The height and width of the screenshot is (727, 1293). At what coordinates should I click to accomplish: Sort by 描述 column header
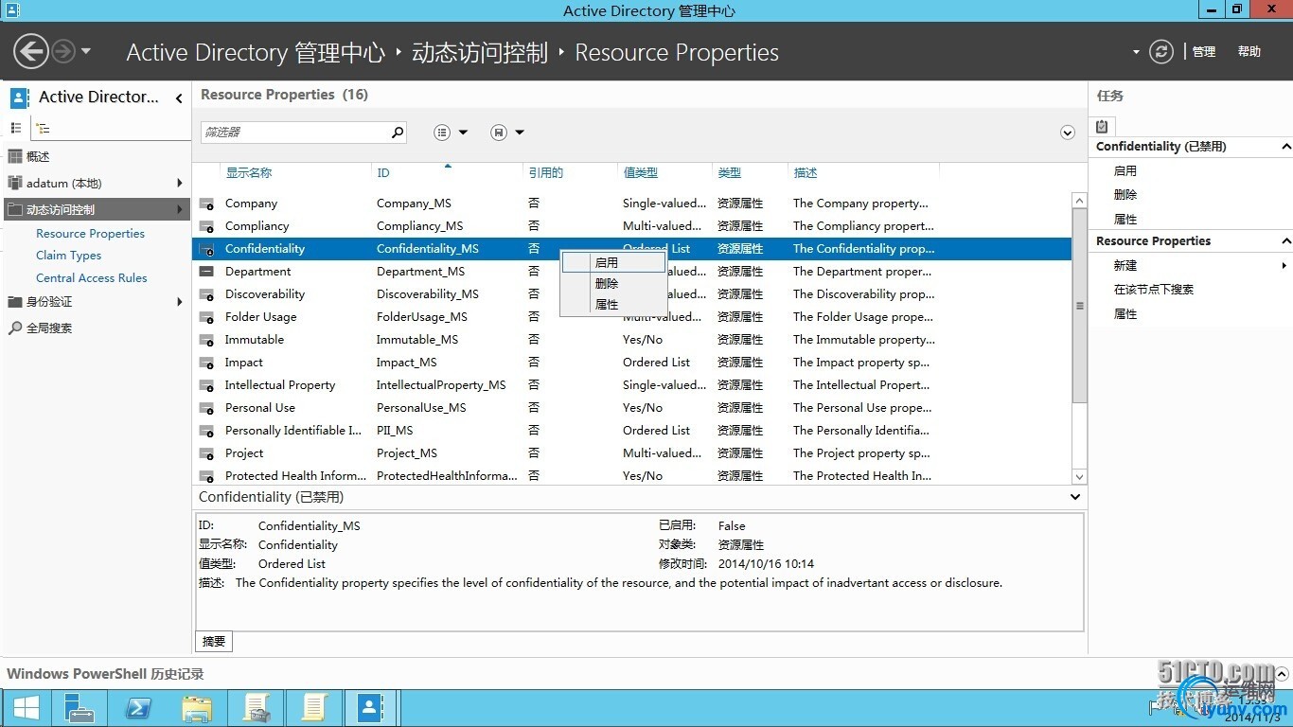(x=805, y=172)
